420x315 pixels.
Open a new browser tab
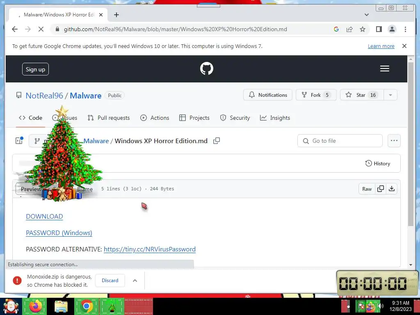coord(116,15)
